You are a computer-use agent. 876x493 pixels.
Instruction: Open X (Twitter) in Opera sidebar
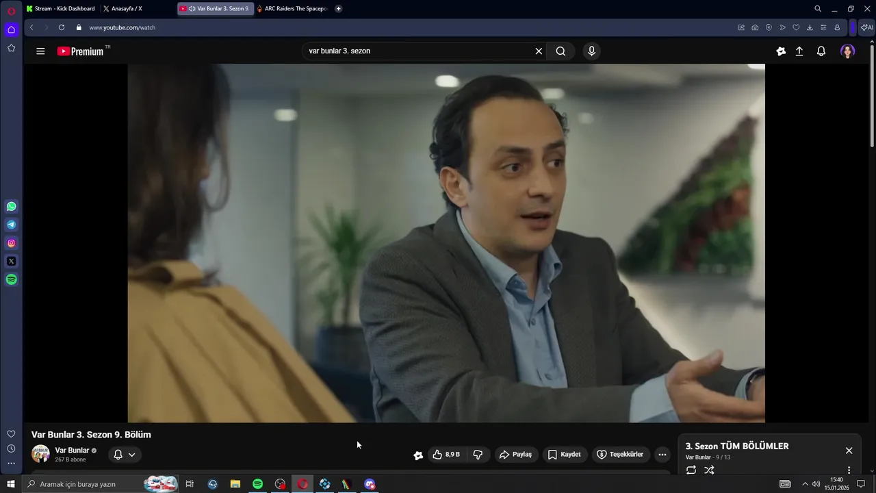12,261
